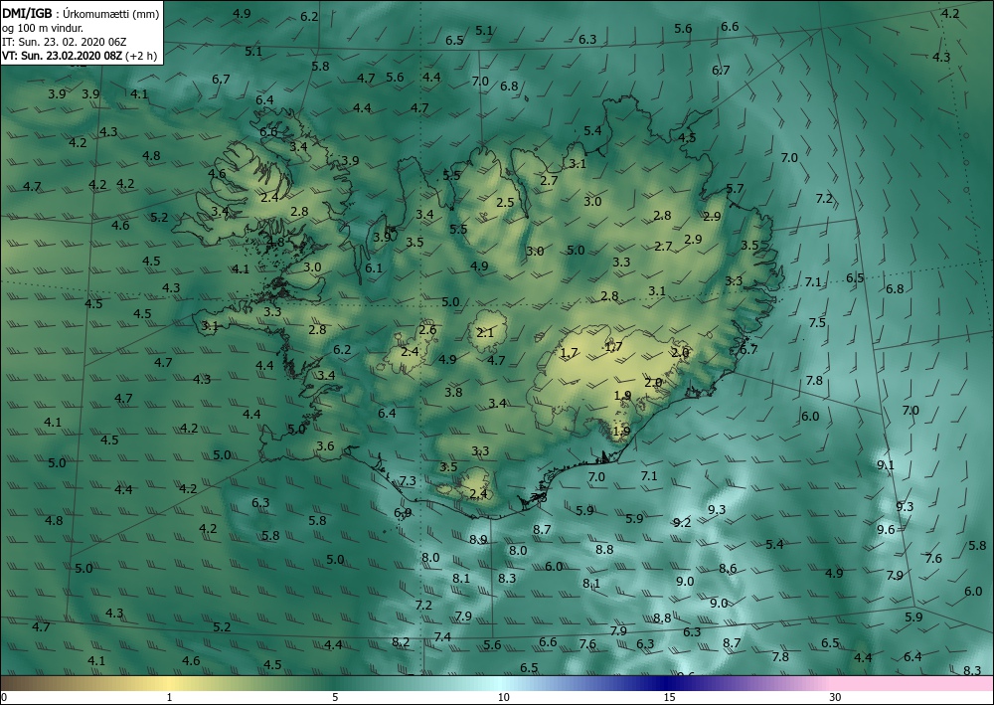Click the 8.9 value south of the coast
This screenshot has width=994, height=705.
[479, 540]
